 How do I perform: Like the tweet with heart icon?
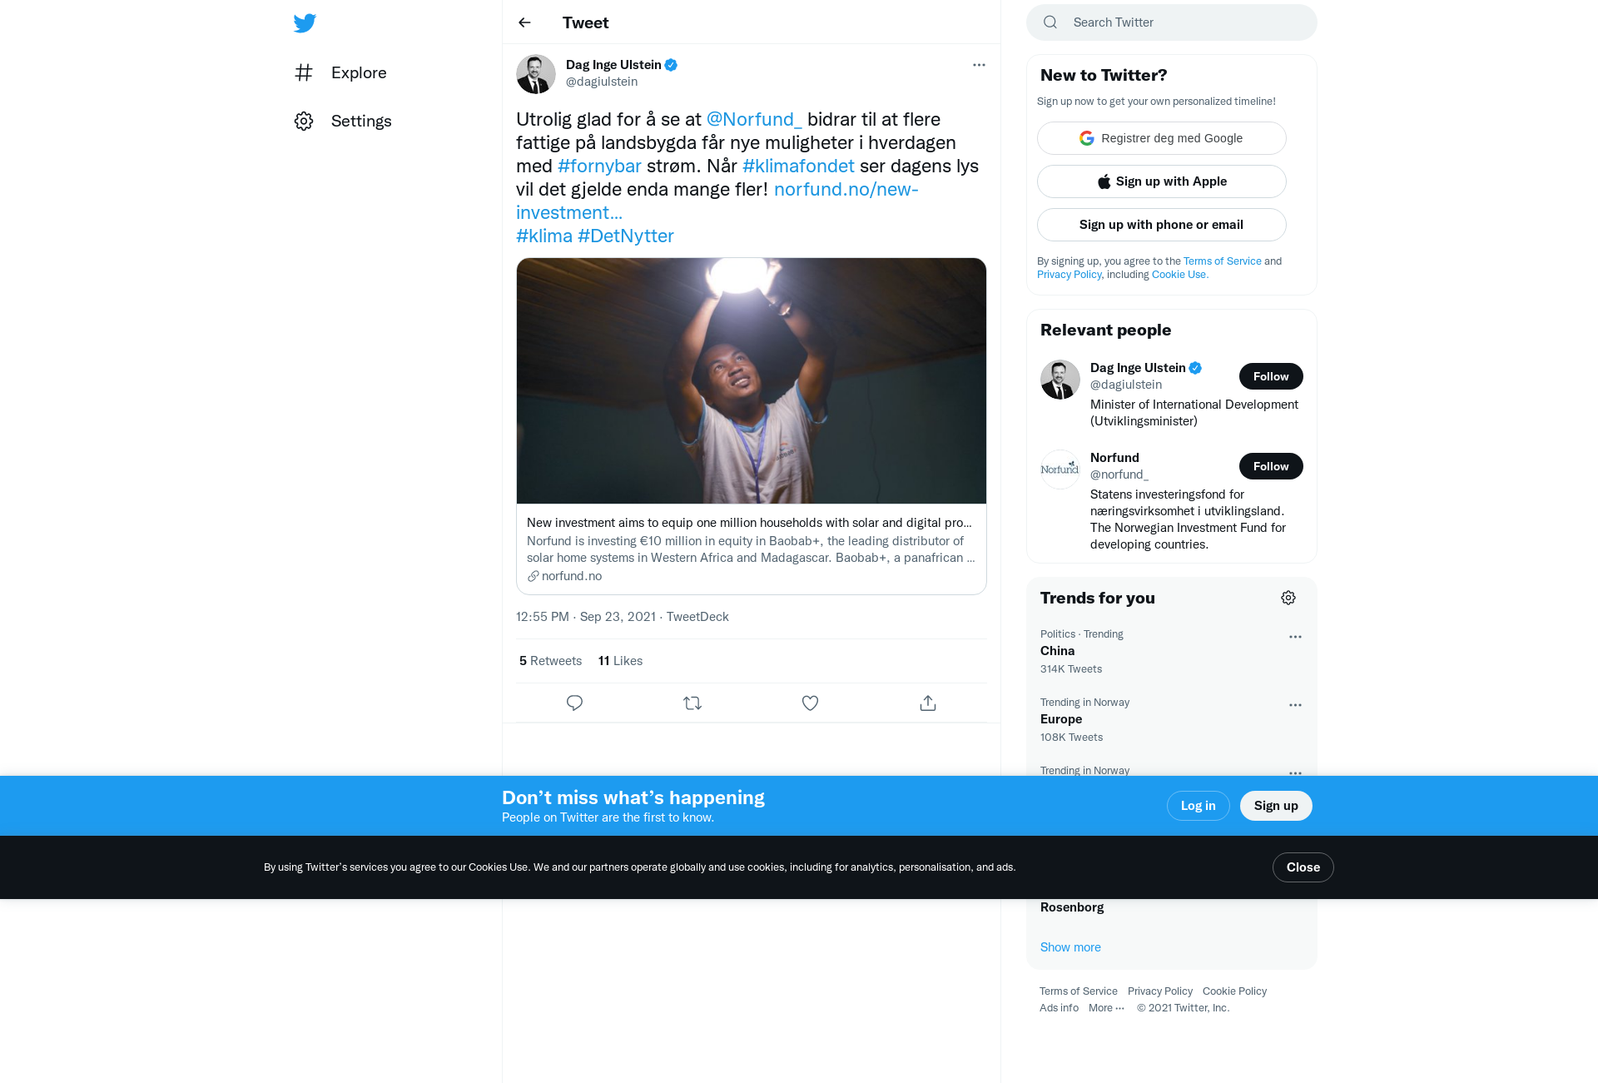click(x=810, y=703)
